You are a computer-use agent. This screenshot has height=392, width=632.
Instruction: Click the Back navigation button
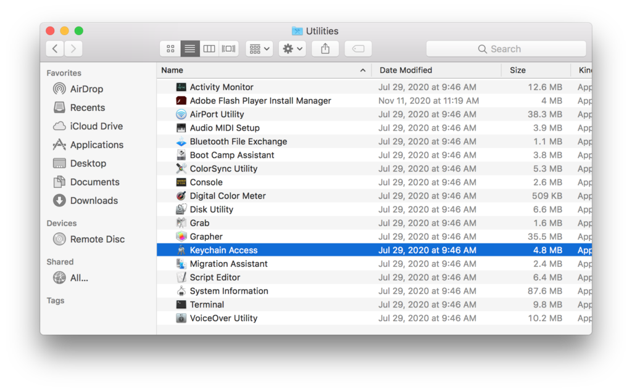point(55,49)
